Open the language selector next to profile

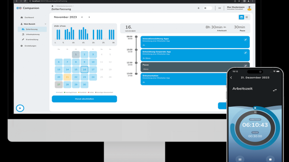220,8
